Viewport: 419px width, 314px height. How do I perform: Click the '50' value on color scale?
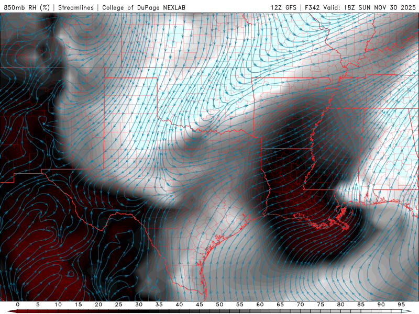[x=219, y=305]
